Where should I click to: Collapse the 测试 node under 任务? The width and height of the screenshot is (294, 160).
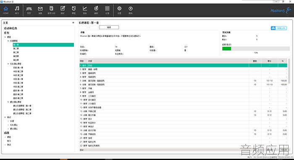(5, 117)
